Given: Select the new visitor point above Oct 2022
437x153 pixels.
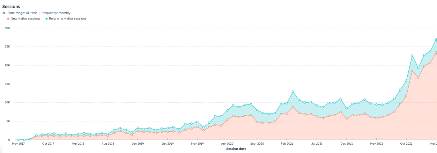Looking at the screenshot, I should (406, 96).
